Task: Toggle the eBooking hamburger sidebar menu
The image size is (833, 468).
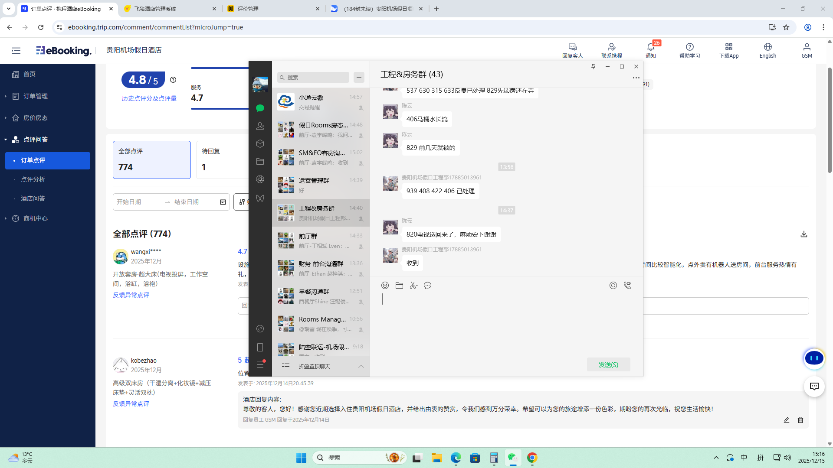Action: click(x=16, y=51)
